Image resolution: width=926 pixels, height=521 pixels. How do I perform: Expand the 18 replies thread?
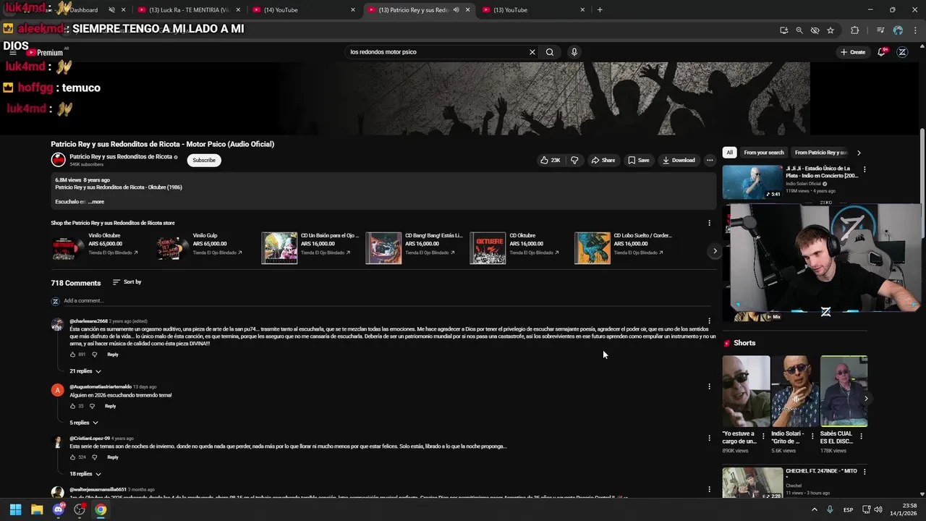coord(85,474)
